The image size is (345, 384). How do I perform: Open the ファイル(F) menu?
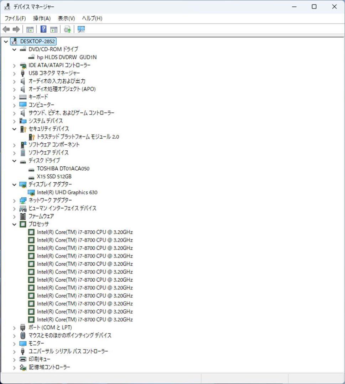point(15,18)
